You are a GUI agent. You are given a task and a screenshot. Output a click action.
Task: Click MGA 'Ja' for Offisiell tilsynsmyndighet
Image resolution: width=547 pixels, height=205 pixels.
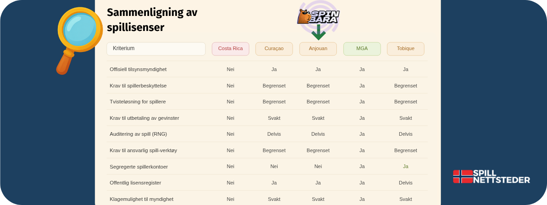click(x=362, y=69)
